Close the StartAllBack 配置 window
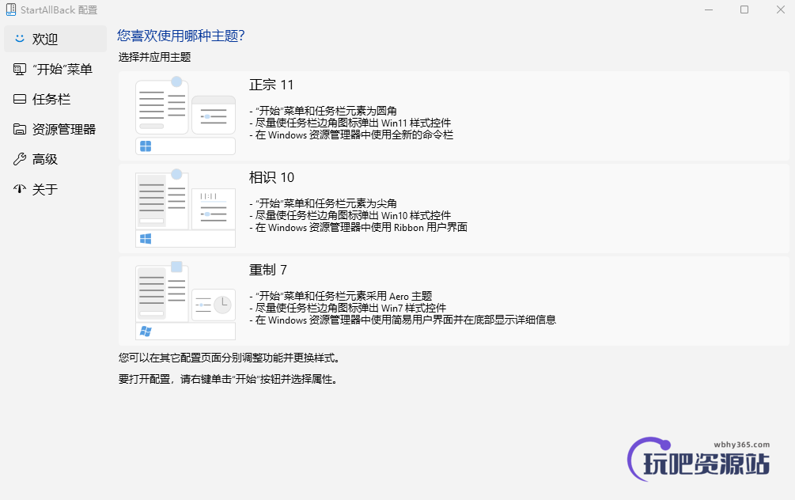795x500 pixels. 780,9
